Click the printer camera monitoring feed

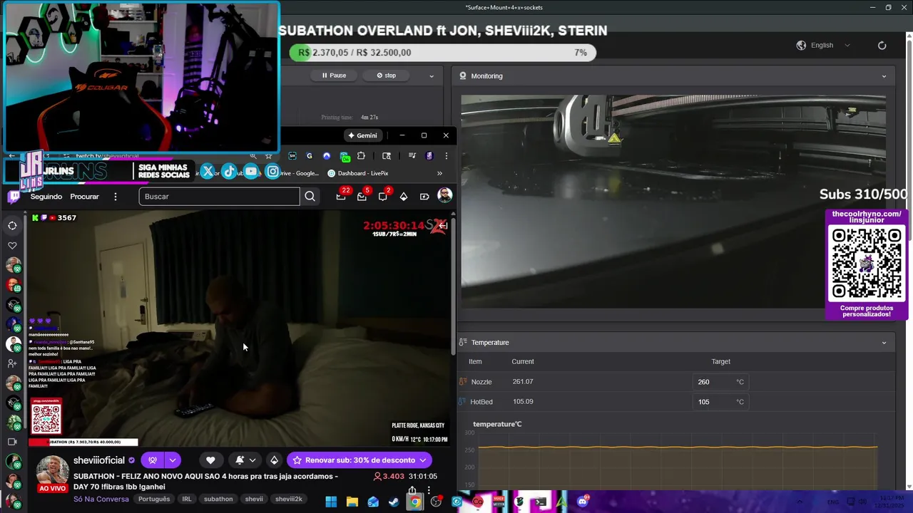(x=673, y=202)
